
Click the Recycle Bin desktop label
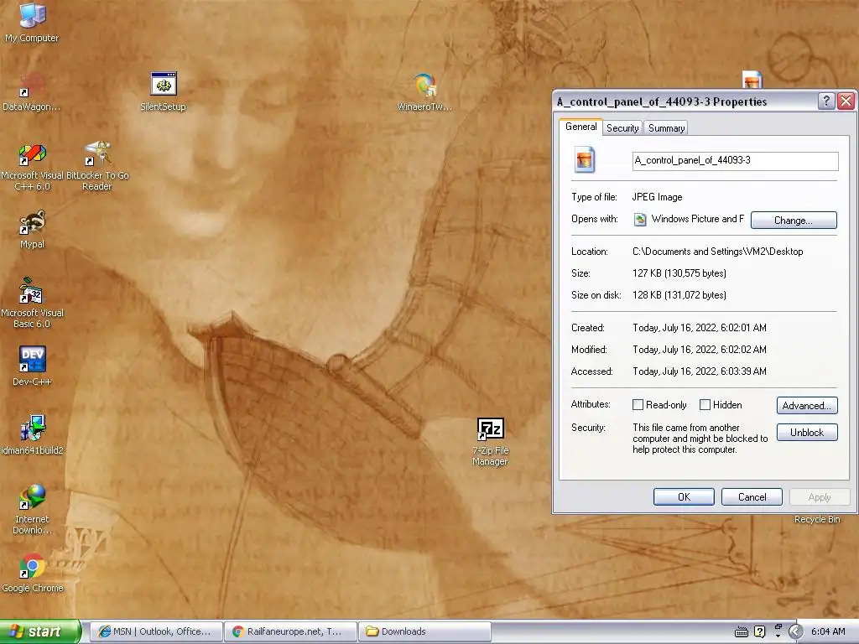tap(817, 519)
